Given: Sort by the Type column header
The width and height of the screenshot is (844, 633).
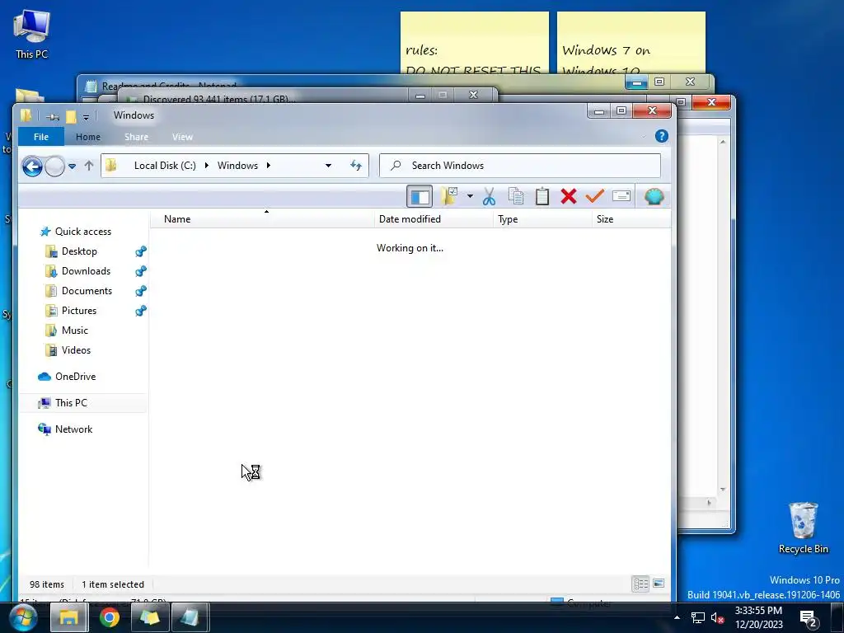Looking at the screenshot, I should [542, 219].
